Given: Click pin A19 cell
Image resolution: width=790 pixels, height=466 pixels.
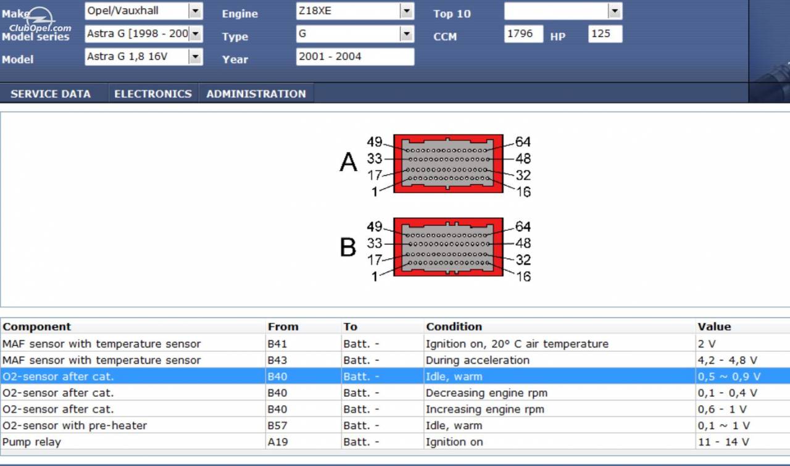Looking at the screenshot, I should pyautogui.click(x=303, y=442).
